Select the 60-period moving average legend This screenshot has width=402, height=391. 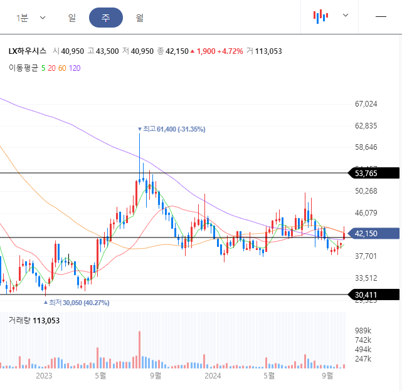click(62, 68)
